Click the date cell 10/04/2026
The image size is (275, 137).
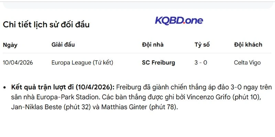click(x=18, y=63)
